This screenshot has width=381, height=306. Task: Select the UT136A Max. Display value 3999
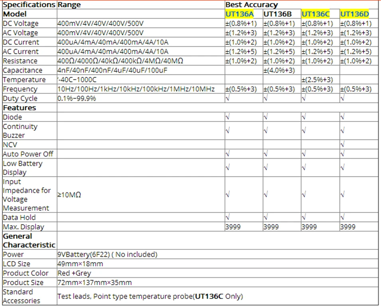pos(233,227)
